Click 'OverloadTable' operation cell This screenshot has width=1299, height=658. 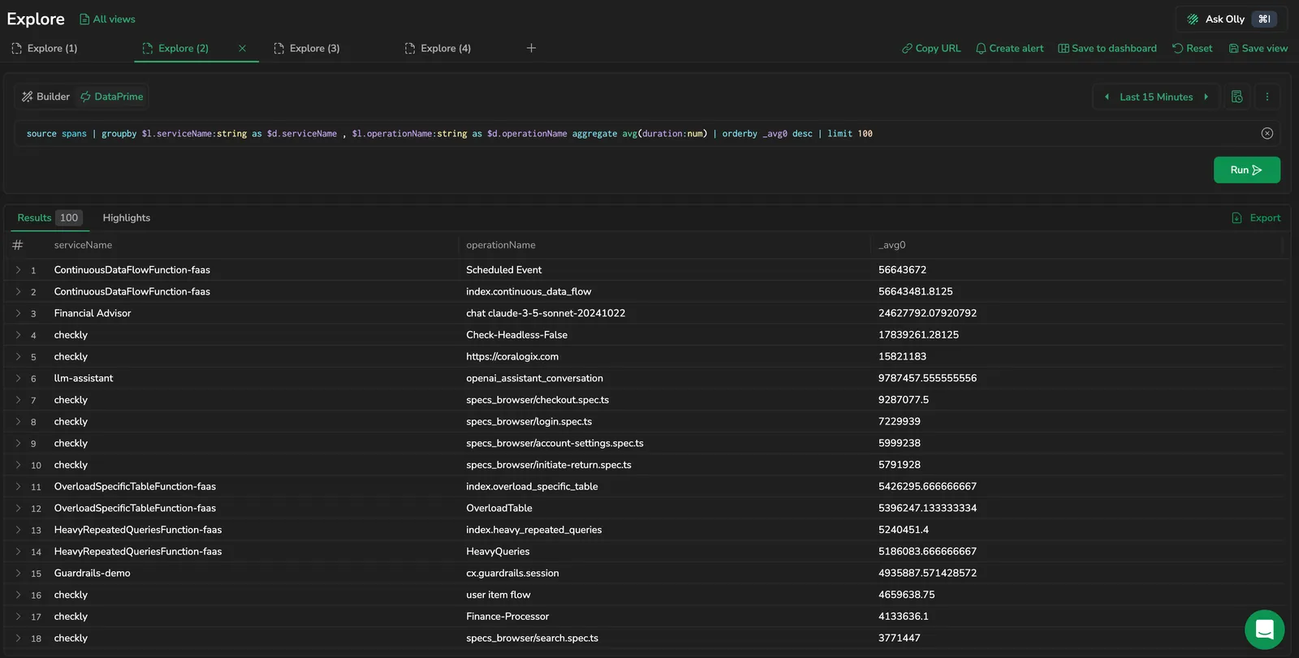point(499,508)
